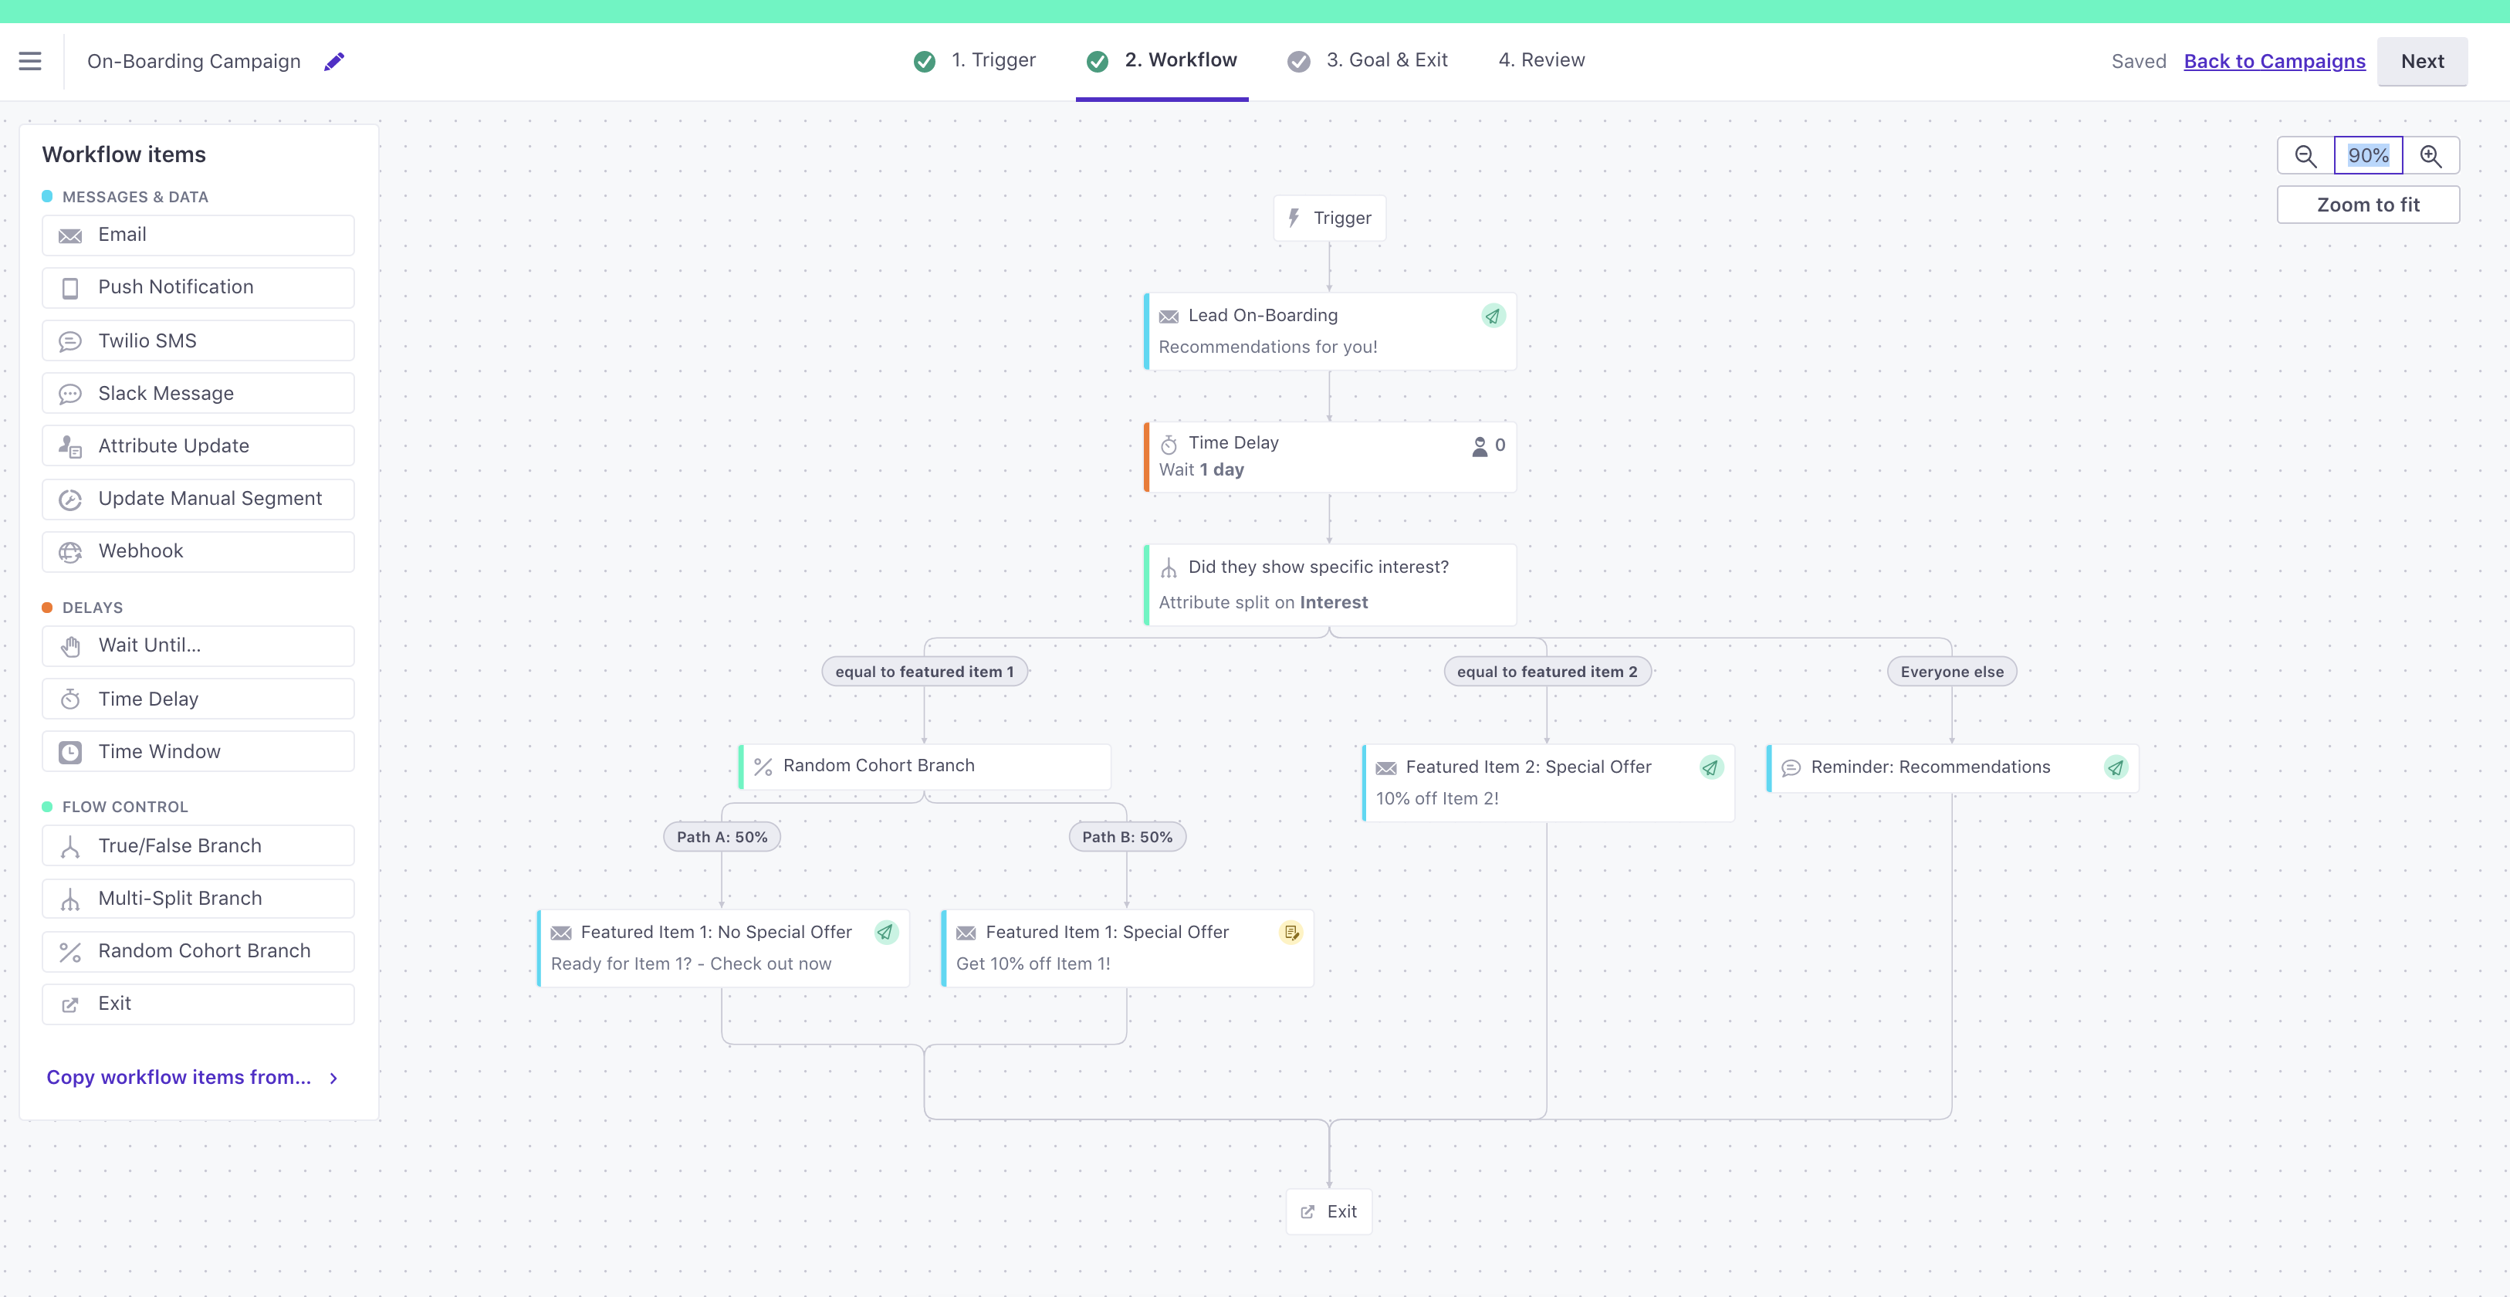Click the sent icon on Reminder: Recommendations
This screenshot has height=1297, width=2510.
point(2116,768)
